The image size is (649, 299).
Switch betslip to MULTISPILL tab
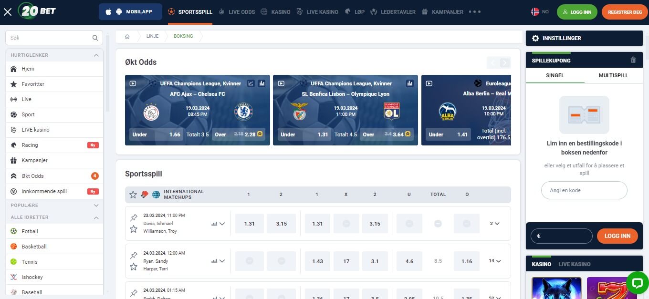pyautogui.click(x=614, y=75)
